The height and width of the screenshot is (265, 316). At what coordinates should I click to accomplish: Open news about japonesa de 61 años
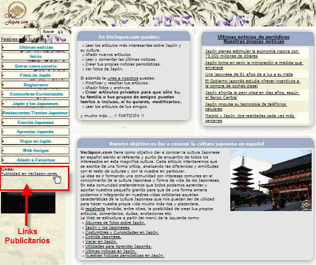pos(249,74)
